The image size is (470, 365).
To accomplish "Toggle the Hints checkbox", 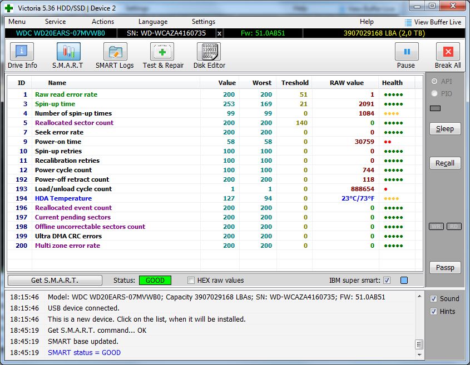I will pyautogui.click(x=433, y=312).
